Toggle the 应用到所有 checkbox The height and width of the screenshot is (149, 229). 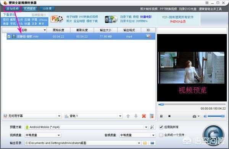click(x=161, y=127)
